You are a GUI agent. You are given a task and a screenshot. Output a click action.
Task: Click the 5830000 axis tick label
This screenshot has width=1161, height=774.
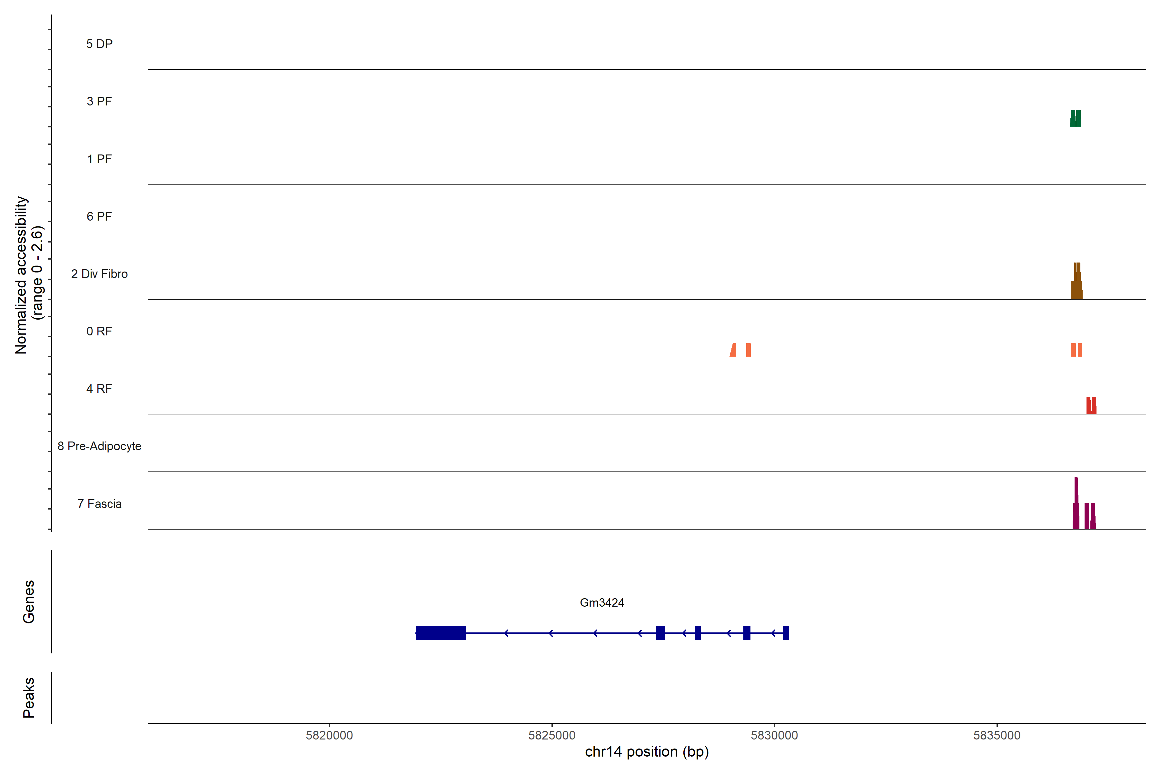(x=774, y=736)
